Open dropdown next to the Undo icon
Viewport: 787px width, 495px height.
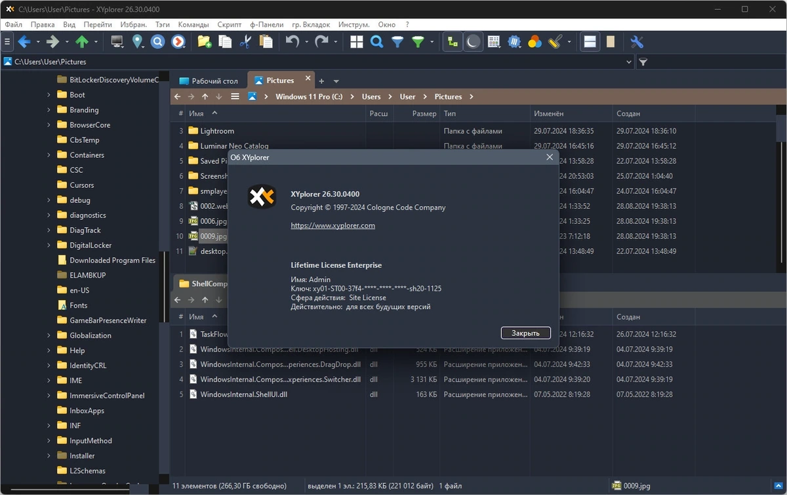pyautogui.click(x=306, y=42)
